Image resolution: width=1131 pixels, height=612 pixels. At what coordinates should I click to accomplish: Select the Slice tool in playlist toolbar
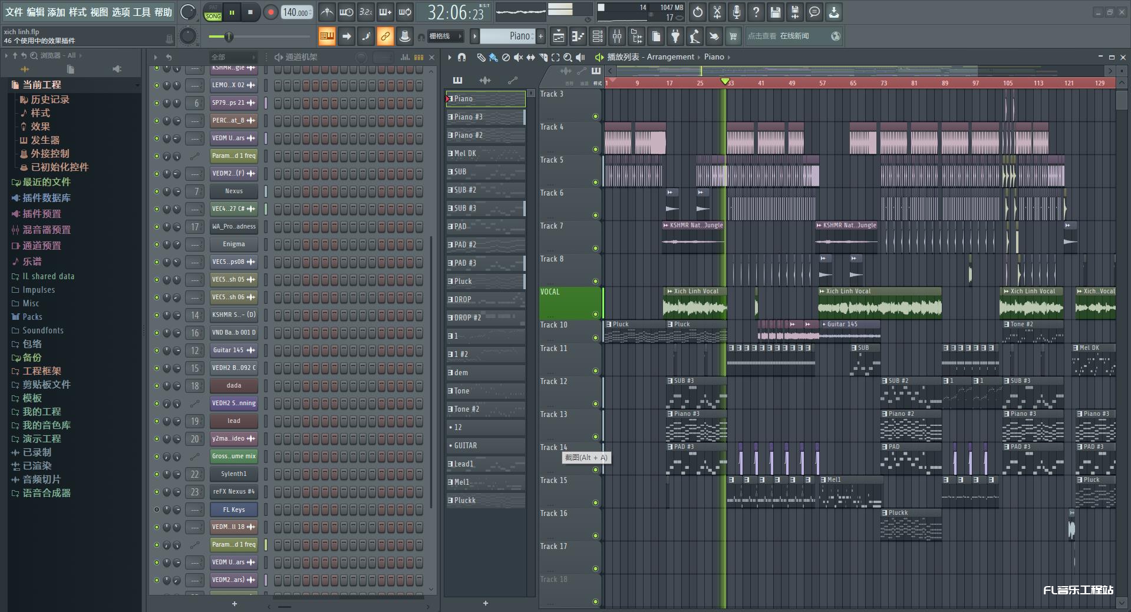[x=543, y=57]
